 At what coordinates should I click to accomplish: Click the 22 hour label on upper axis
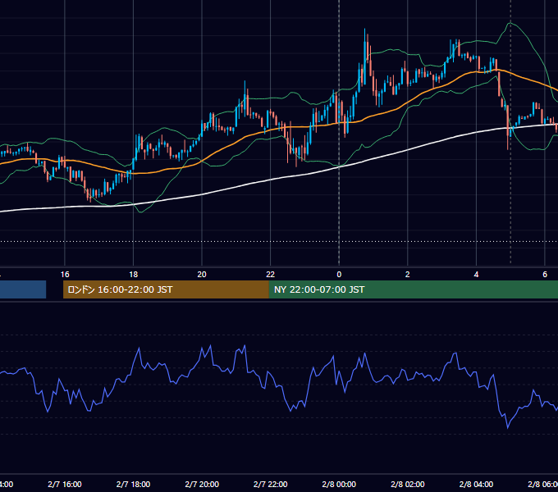tap(271, 275)
